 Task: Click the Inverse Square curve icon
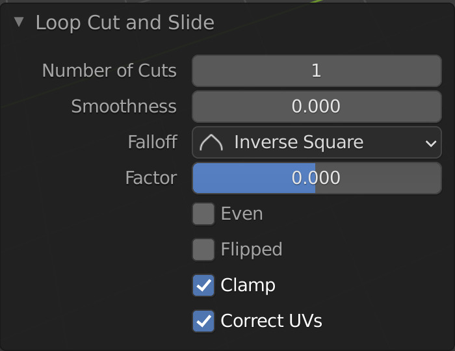click(x=211, y=142)
